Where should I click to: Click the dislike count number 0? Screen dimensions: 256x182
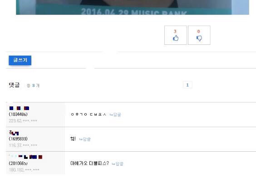[198, 31]
